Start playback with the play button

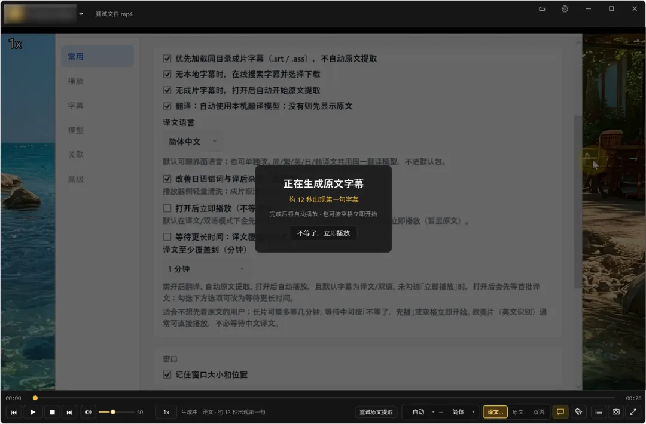32,412
